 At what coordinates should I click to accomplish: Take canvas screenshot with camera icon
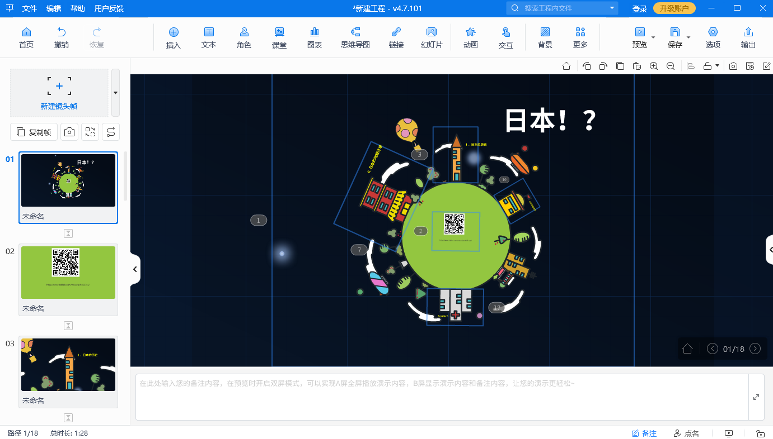[733, 66]
